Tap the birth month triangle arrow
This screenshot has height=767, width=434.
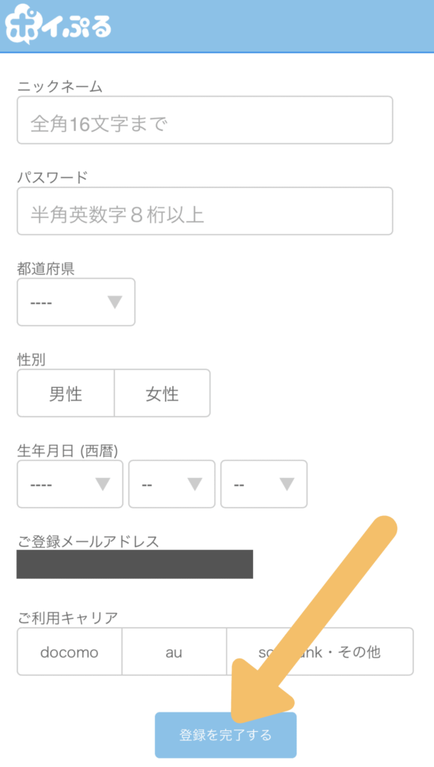tap(195, 485)
